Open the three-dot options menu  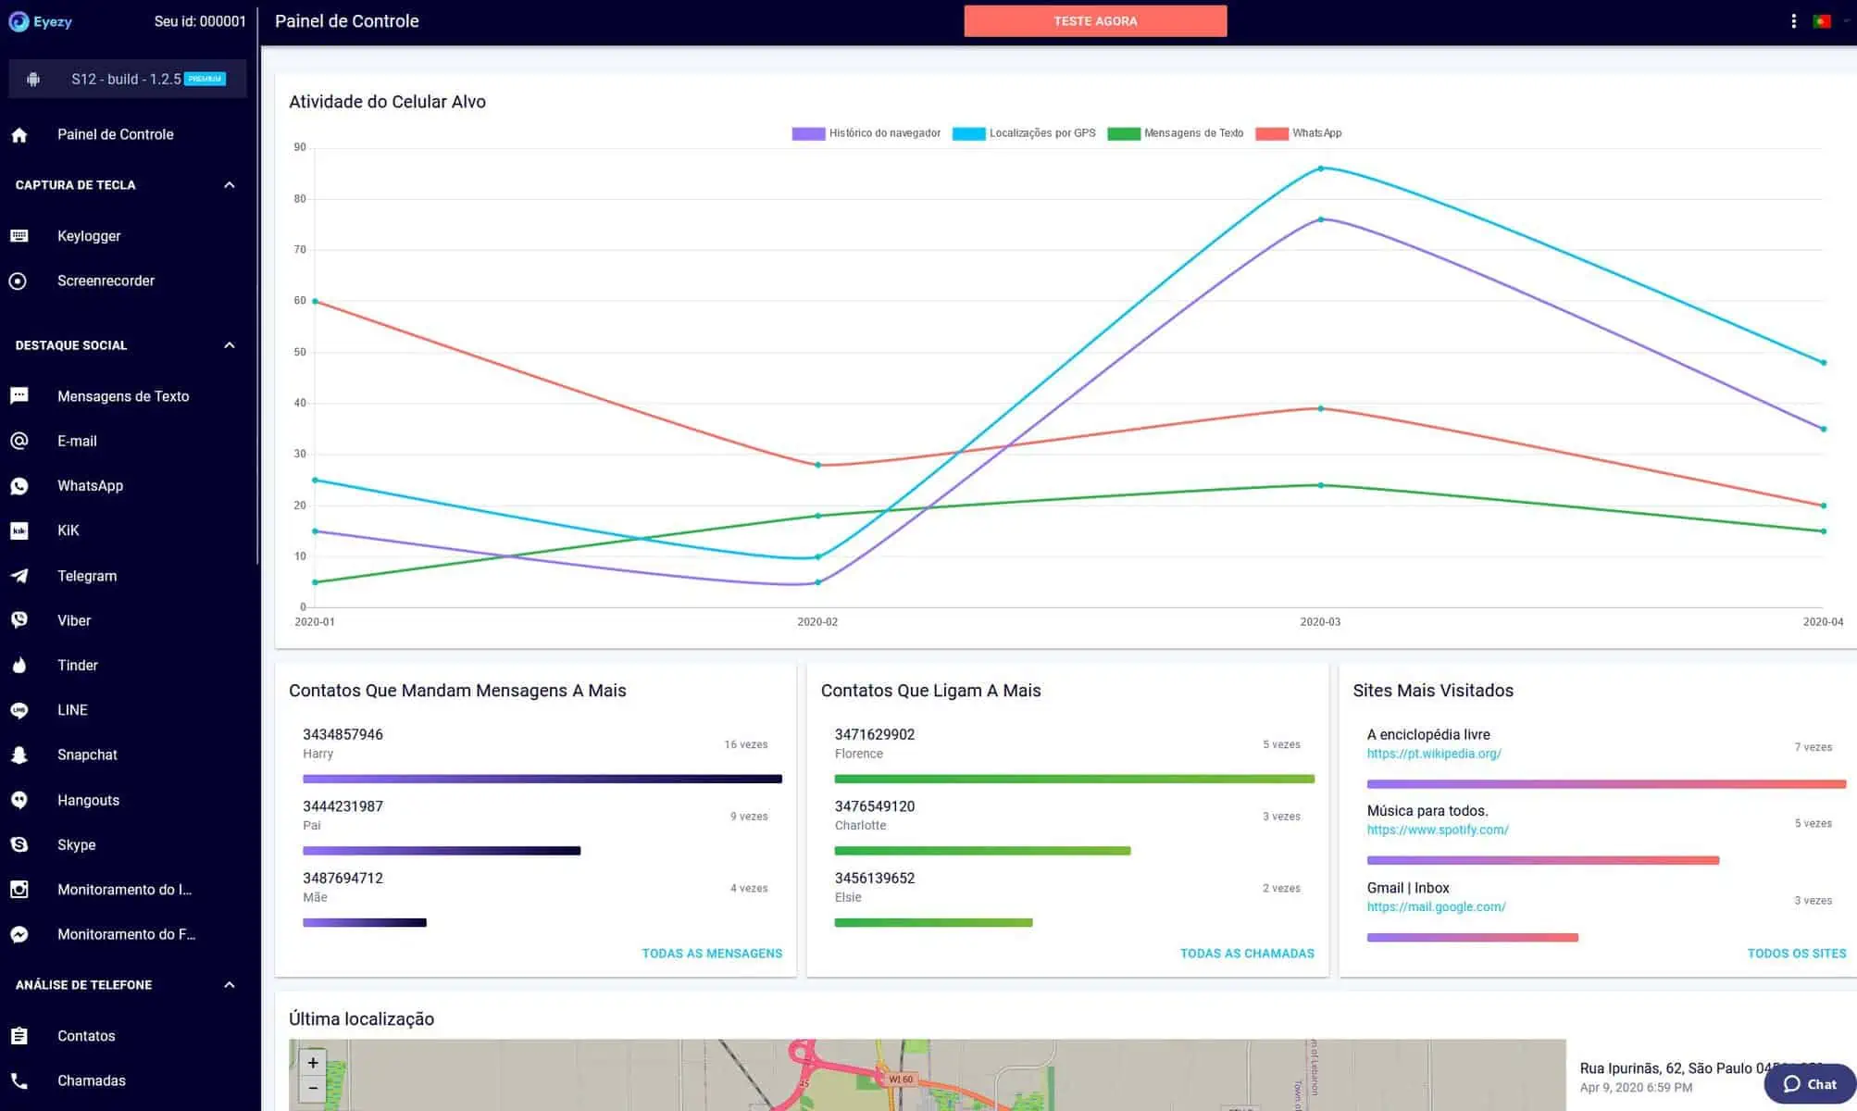click(1793, 20)
